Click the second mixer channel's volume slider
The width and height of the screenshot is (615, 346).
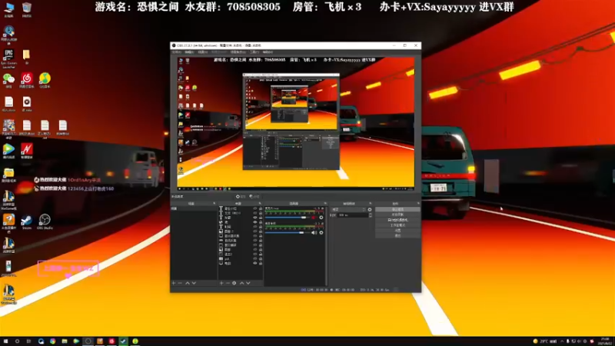tap(287, 233)
